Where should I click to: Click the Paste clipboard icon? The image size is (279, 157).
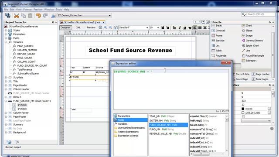coord(30,16)
